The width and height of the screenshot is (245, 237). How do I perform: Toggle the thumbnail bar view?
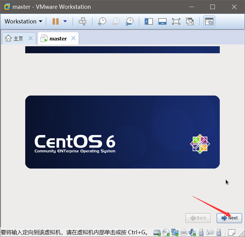162,21
